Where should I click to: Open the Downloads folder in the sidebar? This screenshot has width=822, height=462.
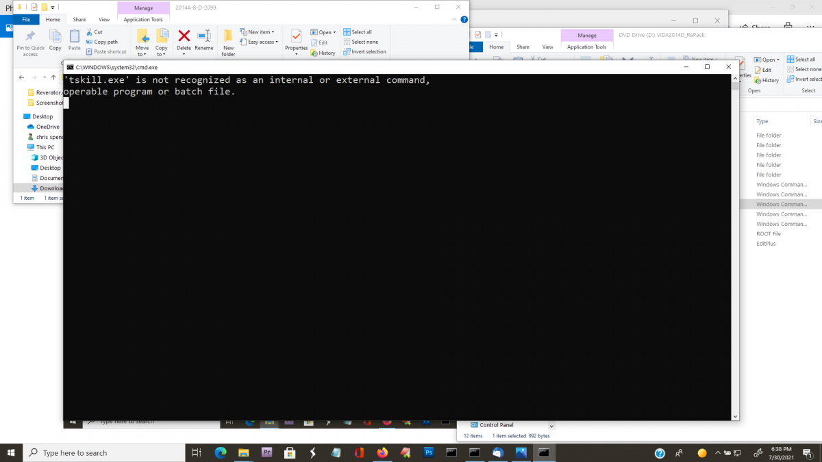click(51, 188)
